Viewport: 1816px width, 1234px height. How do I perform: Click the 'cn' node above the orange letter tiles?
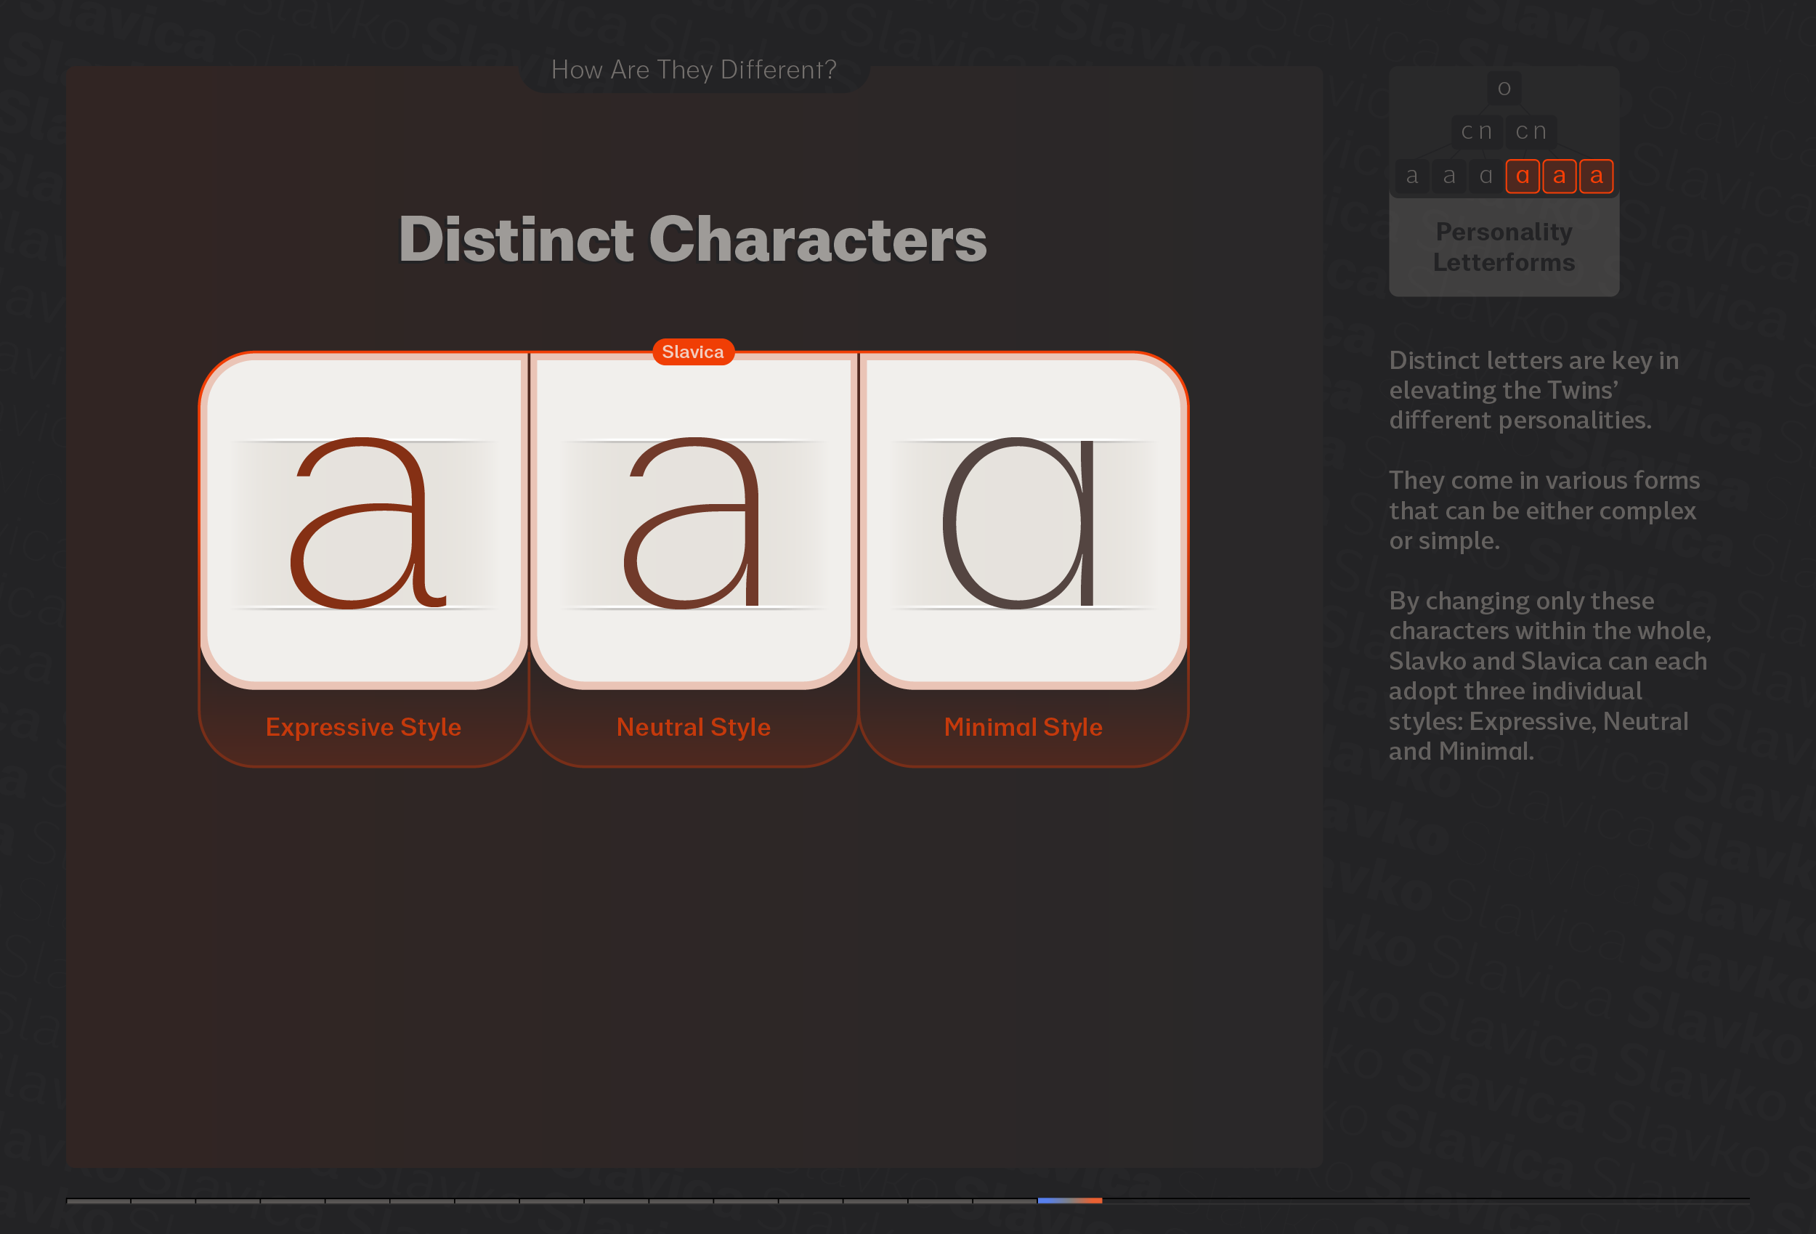[1531, 131]
